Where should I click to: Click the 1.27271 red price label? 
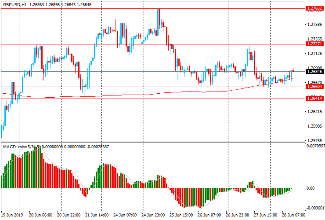pos(314,44)
